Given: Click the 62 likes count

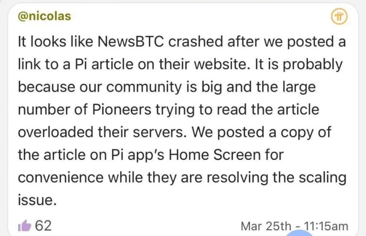Looking at the screenshot, I should coord(43,225).
